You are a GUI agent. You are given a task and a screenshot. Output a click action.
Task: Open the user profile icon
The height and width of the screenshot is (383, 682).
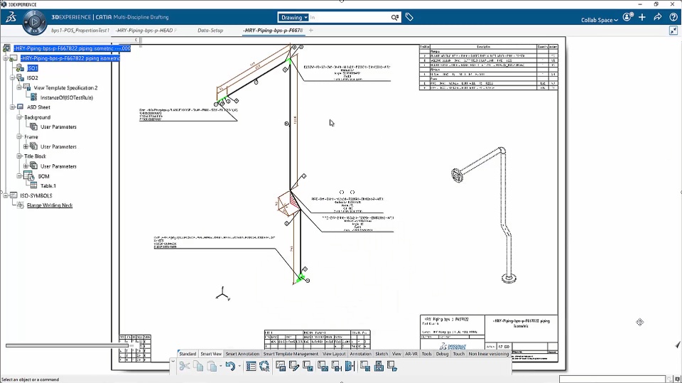(x=627, y=17)
